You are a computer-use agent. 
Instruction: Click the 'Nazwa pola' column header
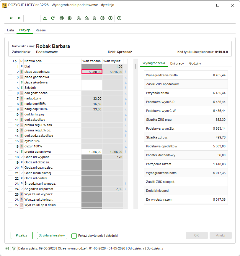click(53, 61)
